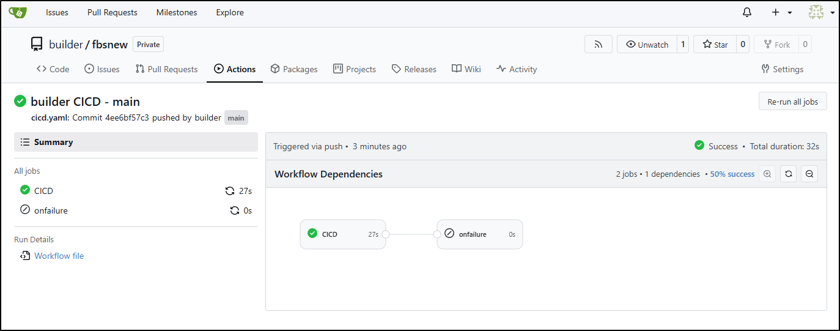Screen dimensions: 840x331
Task: Open the Wiki tab
Action: pos(466,69)
